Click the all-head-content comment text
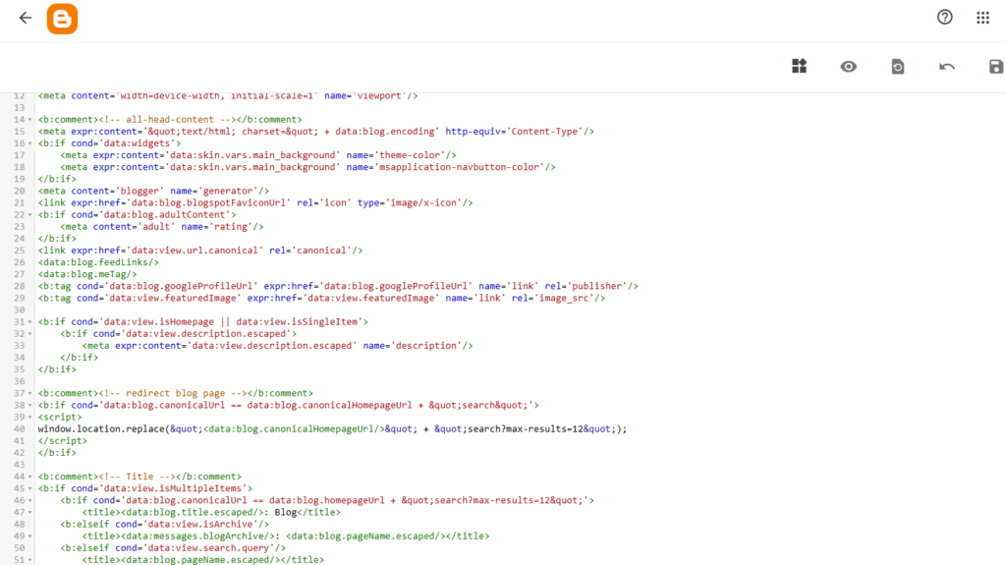This screenshot has width=1006, height=565. coord(169,120)
